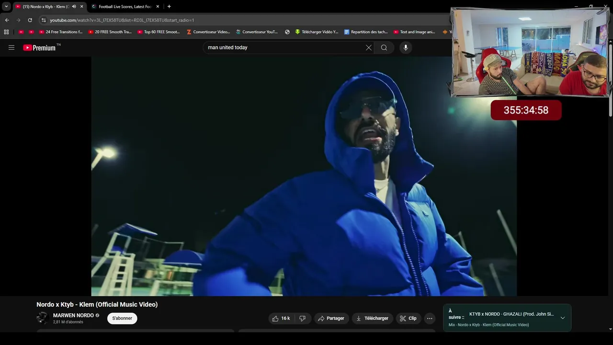Open the YouTube guide hamburger menu
The image size is (613, 345).
(11, 47)
